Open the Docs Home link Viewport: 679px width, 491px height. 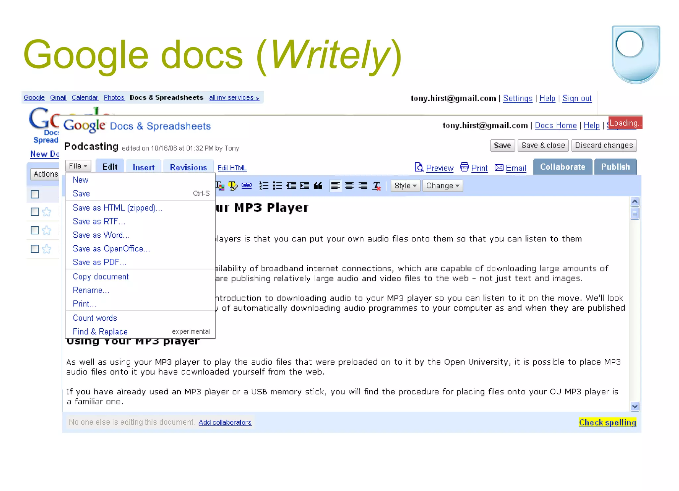(556, 125)
